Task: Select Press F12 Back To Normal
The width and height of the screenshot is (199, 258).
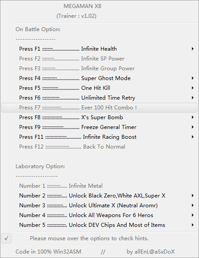Action: pyautogui.click(x=99, y=147)
